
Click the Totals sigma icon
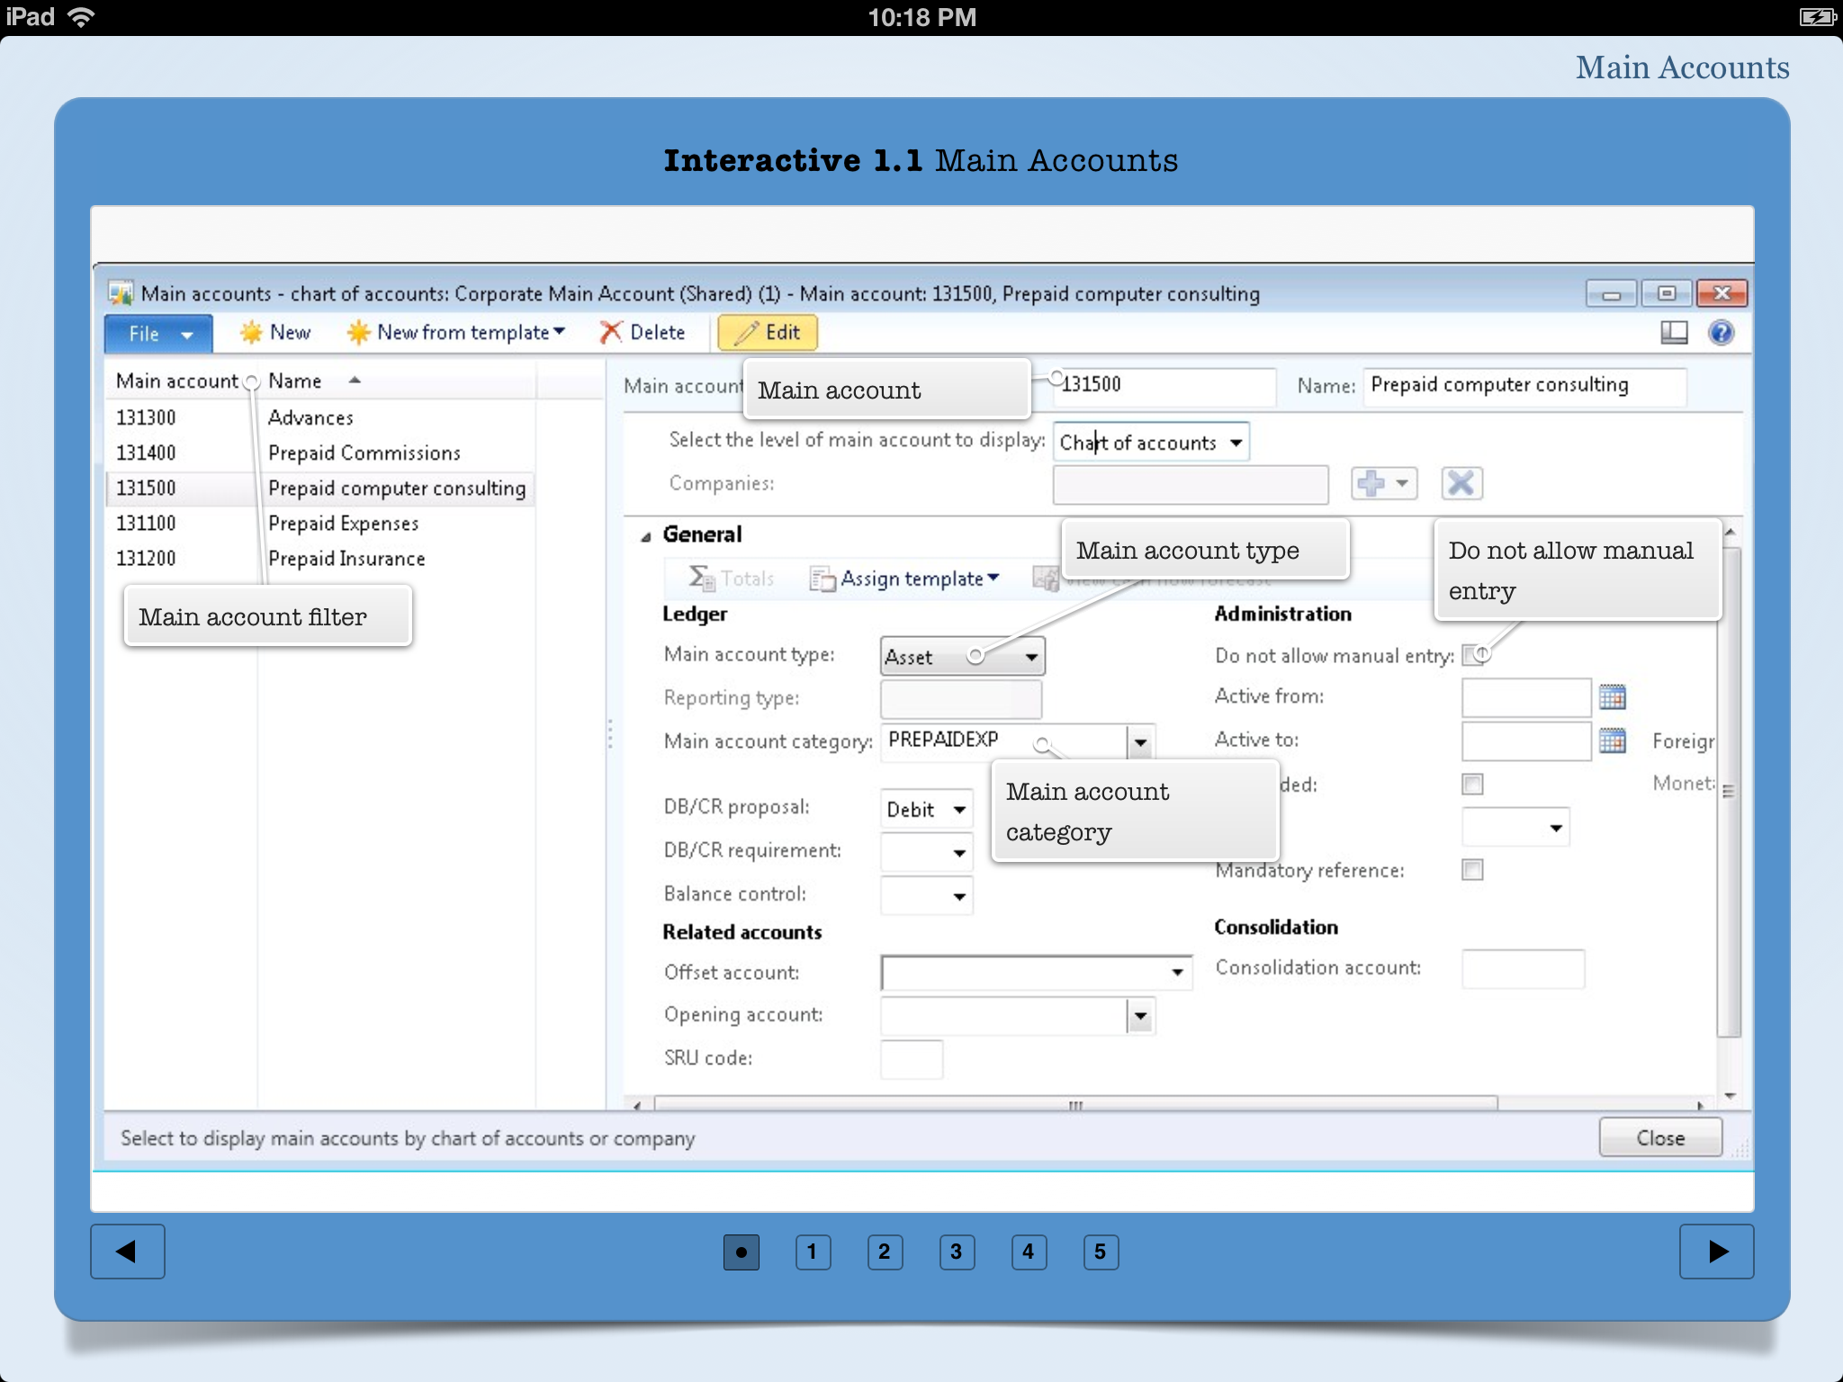699,578
